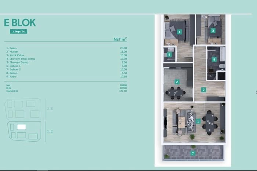Screen dimensions: 257x171
Task: Select the '8- Banyo' row label
Action: click(x=12, y=73)
